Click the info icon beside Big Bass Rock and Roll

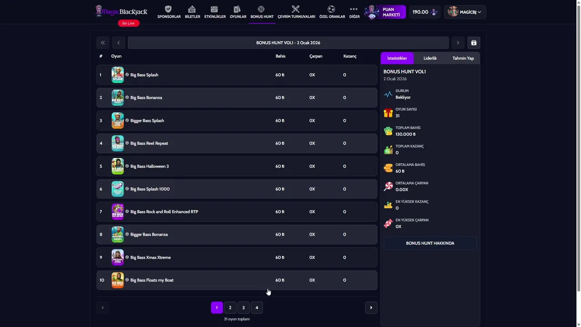pyautogui.click(x=127, y=212)
